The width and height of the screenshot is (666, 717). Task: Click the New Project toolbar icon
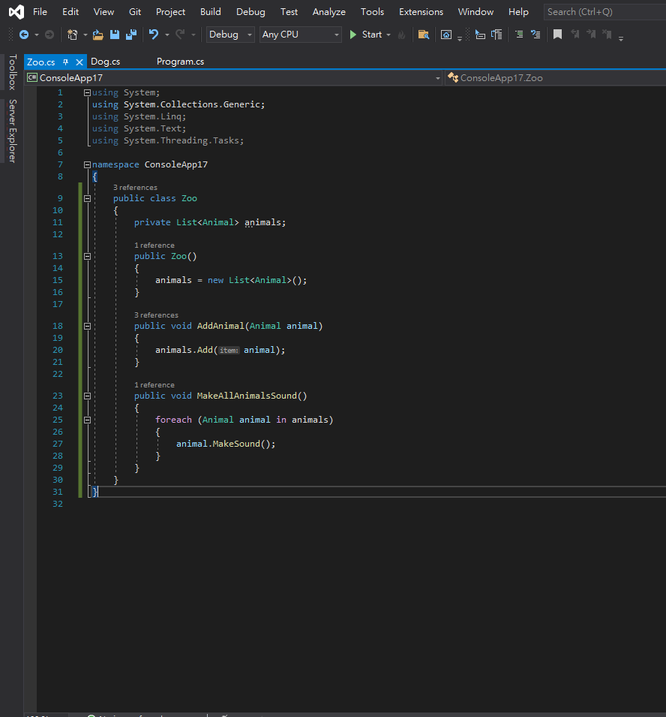[x=72, y=35]
